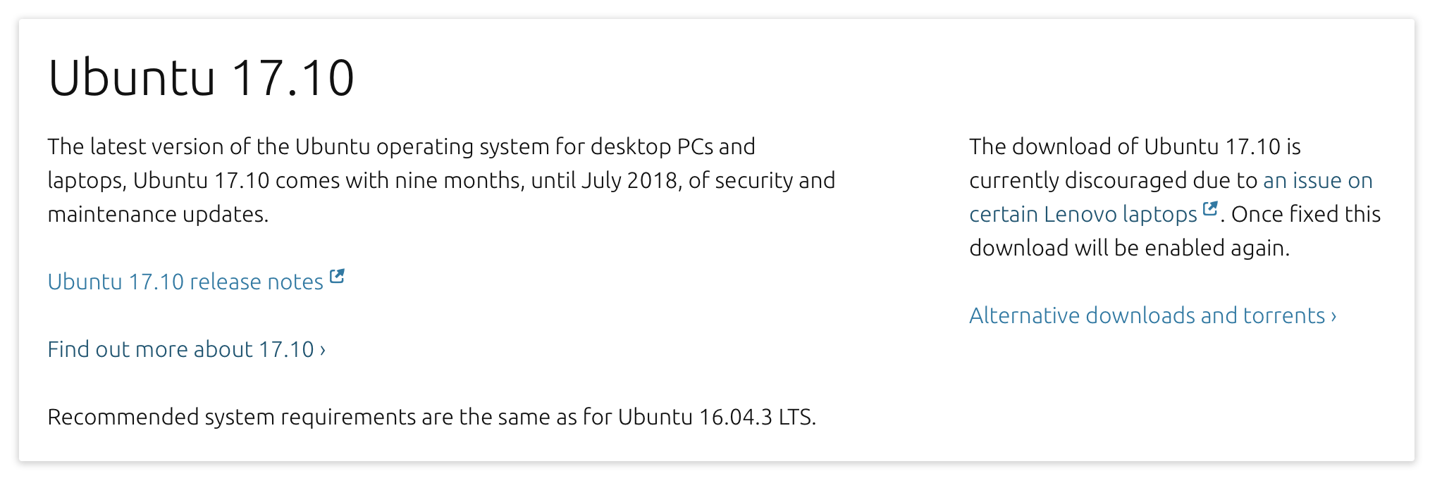Click external-link icon after 'Lenovo laptops'
The image size is (1442, 490).
(x=1210, y=208)
